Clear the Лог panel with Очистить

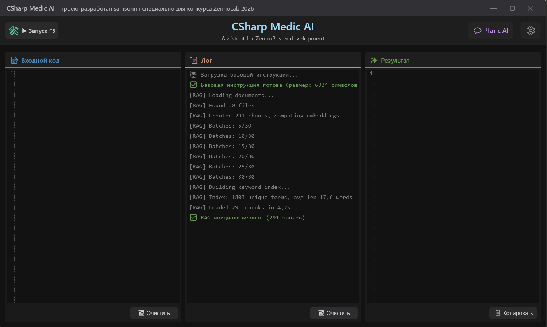coord(334,313)
